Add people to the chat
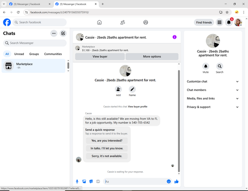 [119, 89]
